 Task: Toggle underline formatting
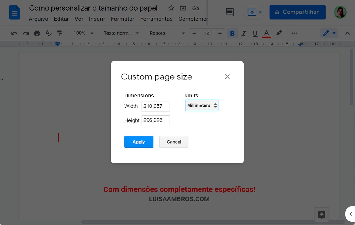pos(255,33)
